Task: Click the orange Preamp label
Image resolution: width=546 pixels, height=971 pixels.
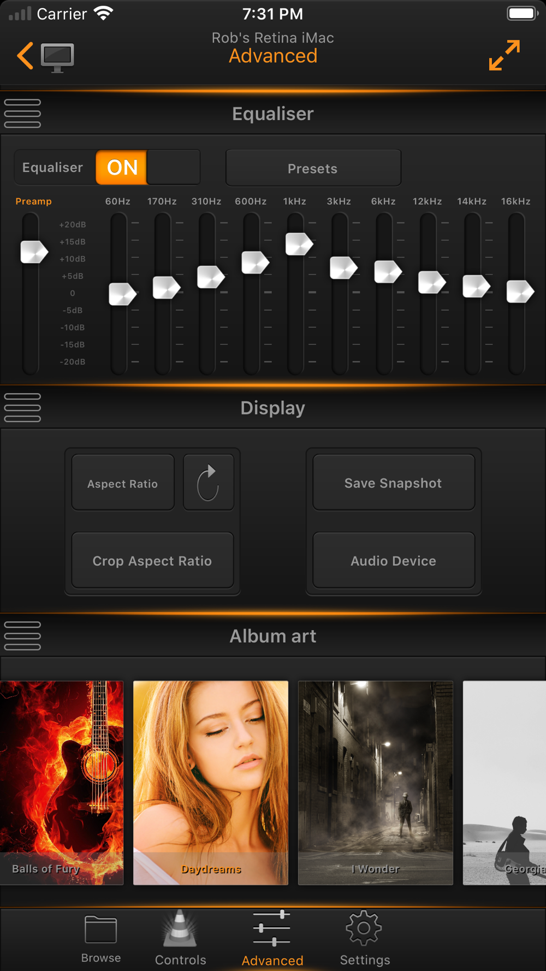Action: click(x=33, y=201)
